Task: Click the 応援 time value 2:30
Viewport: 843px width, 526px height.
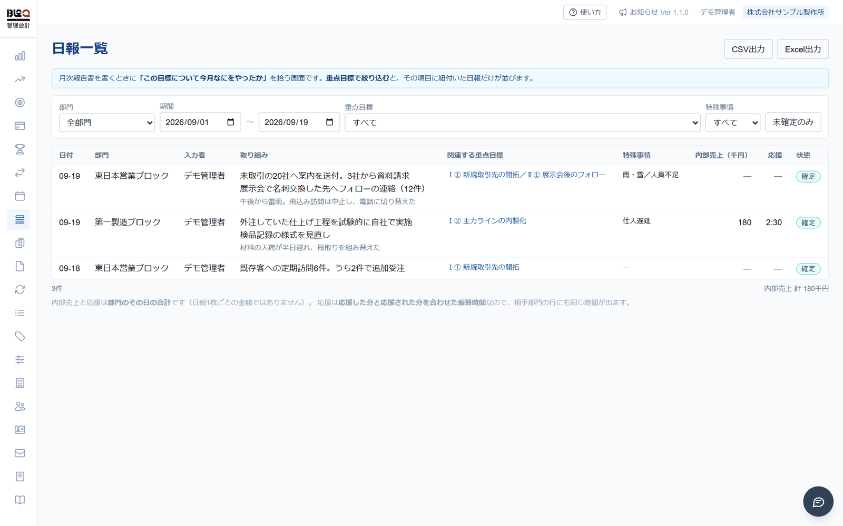Action: pos(774,222)
